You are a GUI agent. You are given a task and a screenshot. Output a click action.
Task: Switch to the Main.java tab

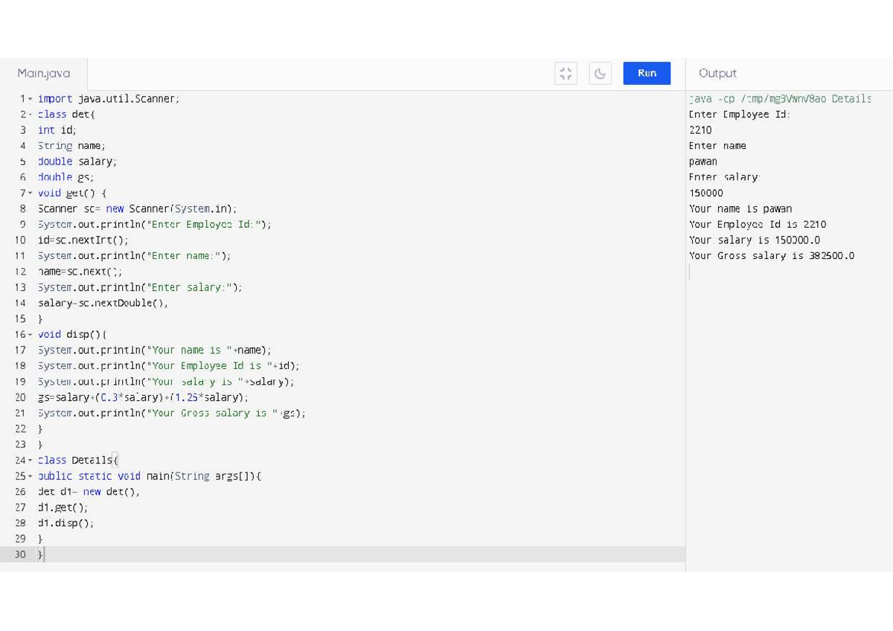44,74
